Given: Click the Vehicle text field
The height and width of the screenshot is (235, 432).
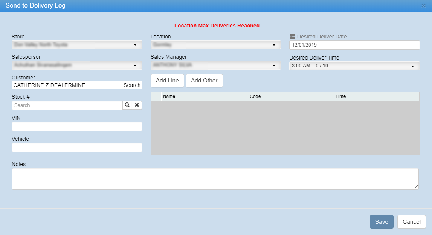Looking at the screenshot, I should (x=77, y=148).
